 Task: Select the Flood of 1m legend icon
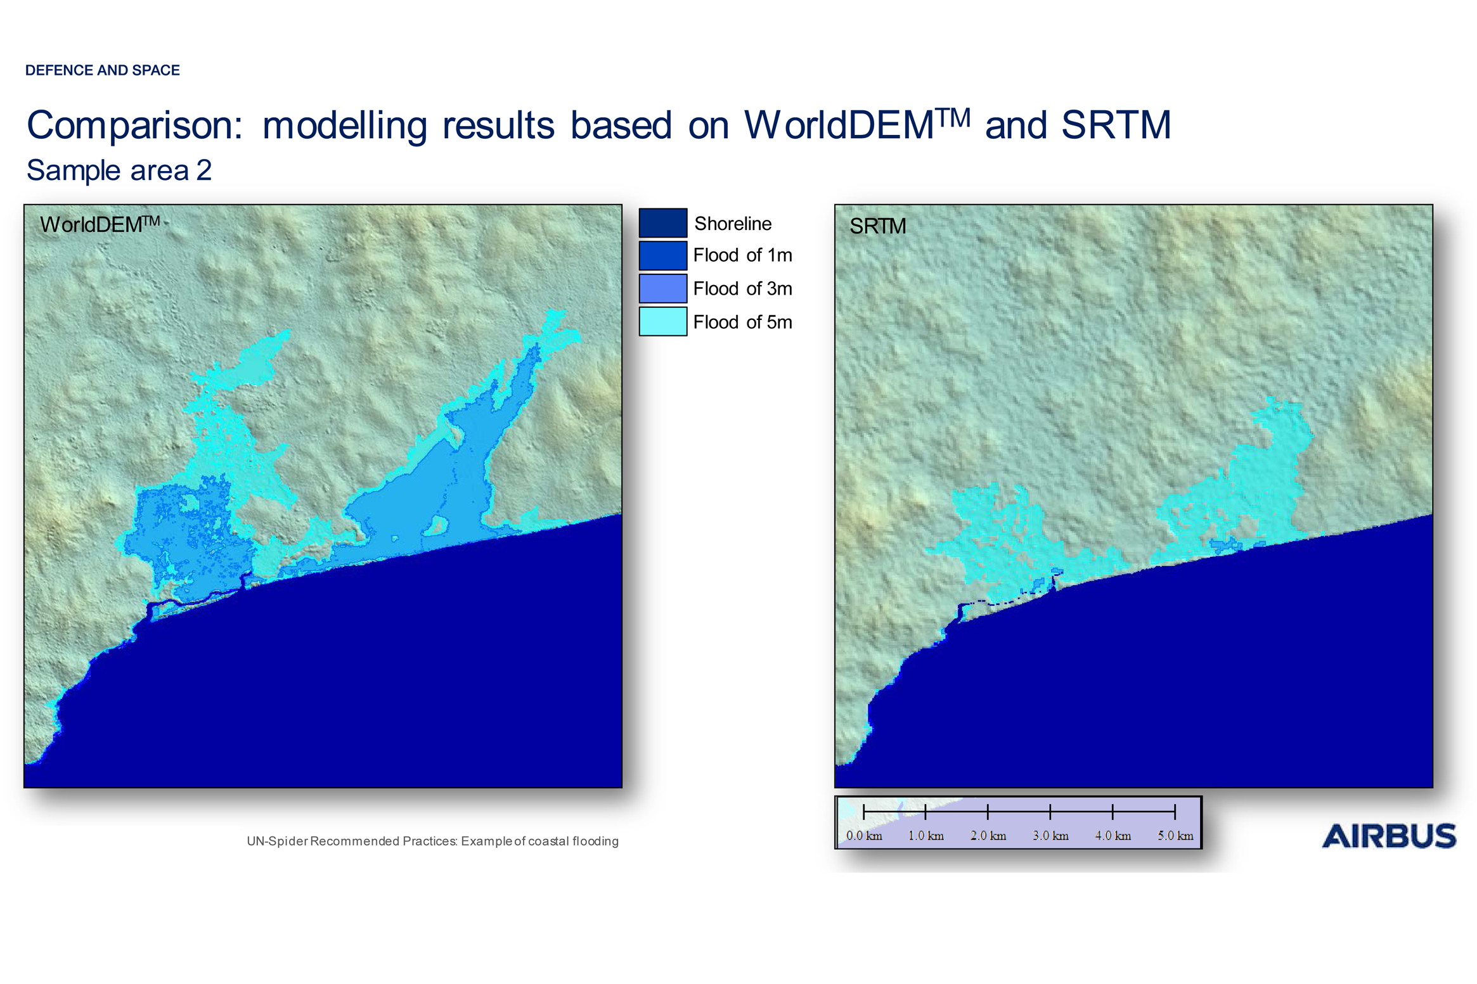tap(662, 256)
